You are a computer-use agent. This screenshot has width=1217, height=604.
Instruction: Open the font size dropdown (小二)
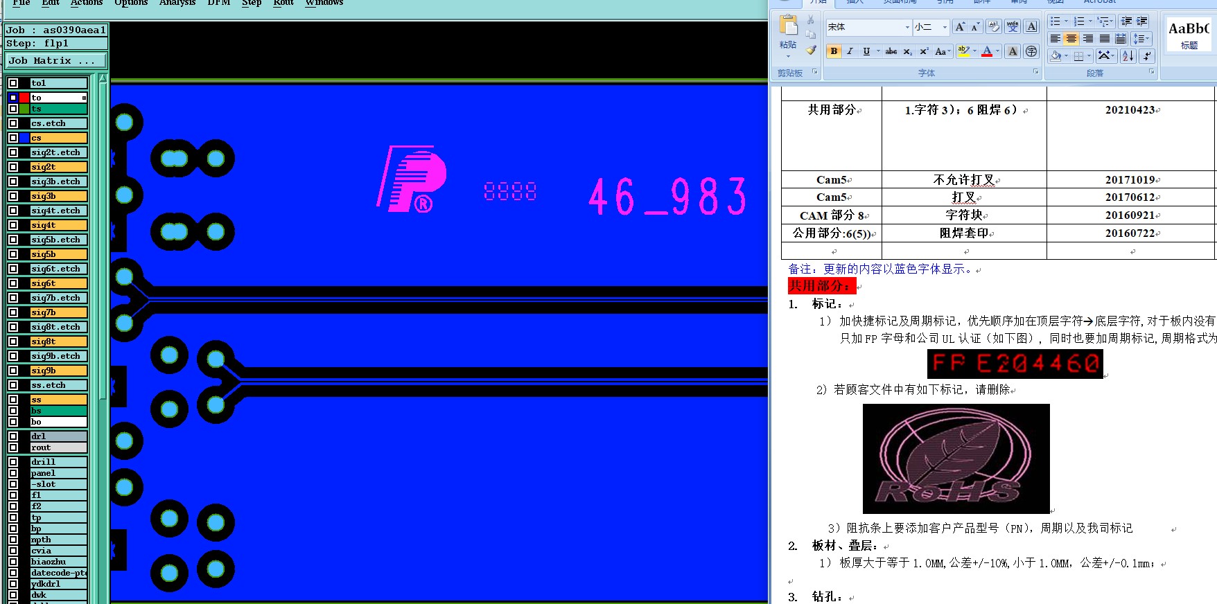945,27
